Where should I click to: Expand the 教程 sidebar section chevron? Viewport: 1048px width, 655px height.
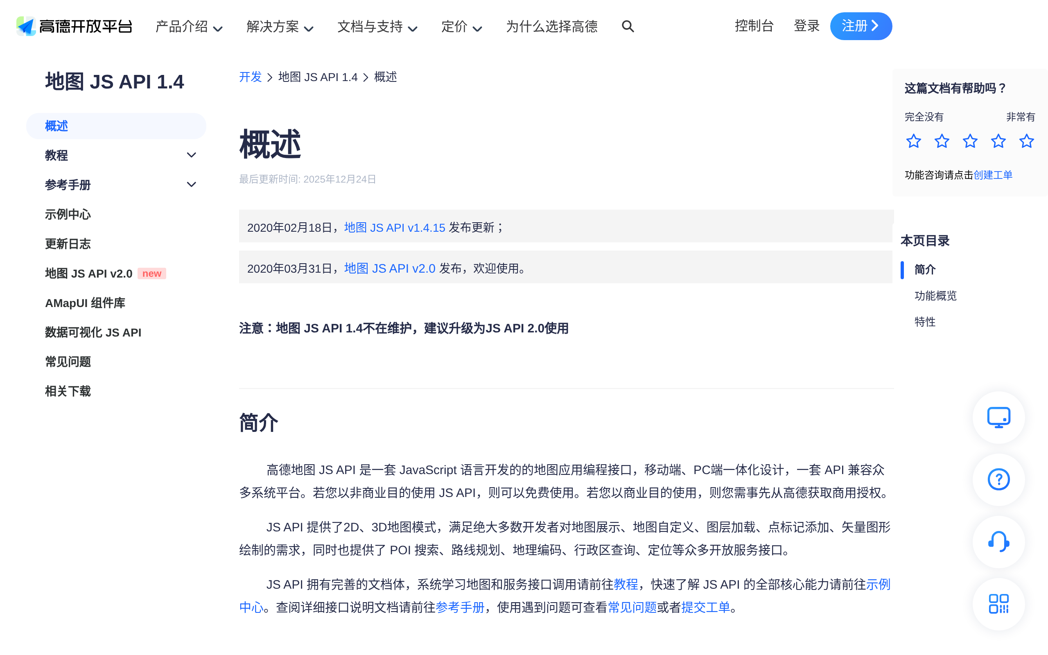192,155
